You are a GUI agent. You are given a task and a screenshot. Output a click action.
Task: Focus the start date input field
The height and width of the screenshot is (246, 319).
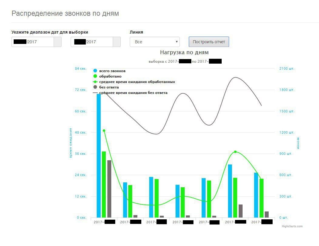tap(33, 42)
